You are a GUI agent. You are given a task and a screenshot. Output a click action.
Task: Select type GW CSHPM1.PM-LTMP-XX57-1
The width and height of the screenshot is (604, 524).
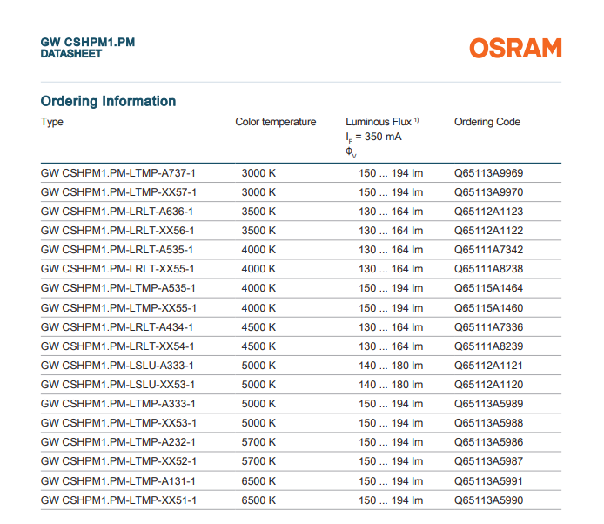pos(118,192)
